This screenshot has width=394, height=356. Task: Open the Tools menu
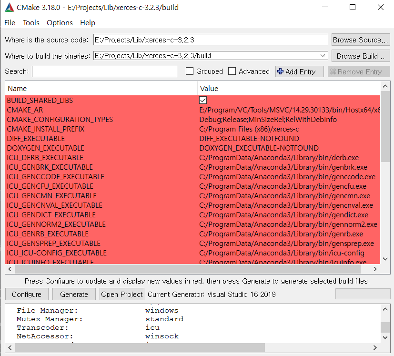pyautogui.click(x=31, y=23)
